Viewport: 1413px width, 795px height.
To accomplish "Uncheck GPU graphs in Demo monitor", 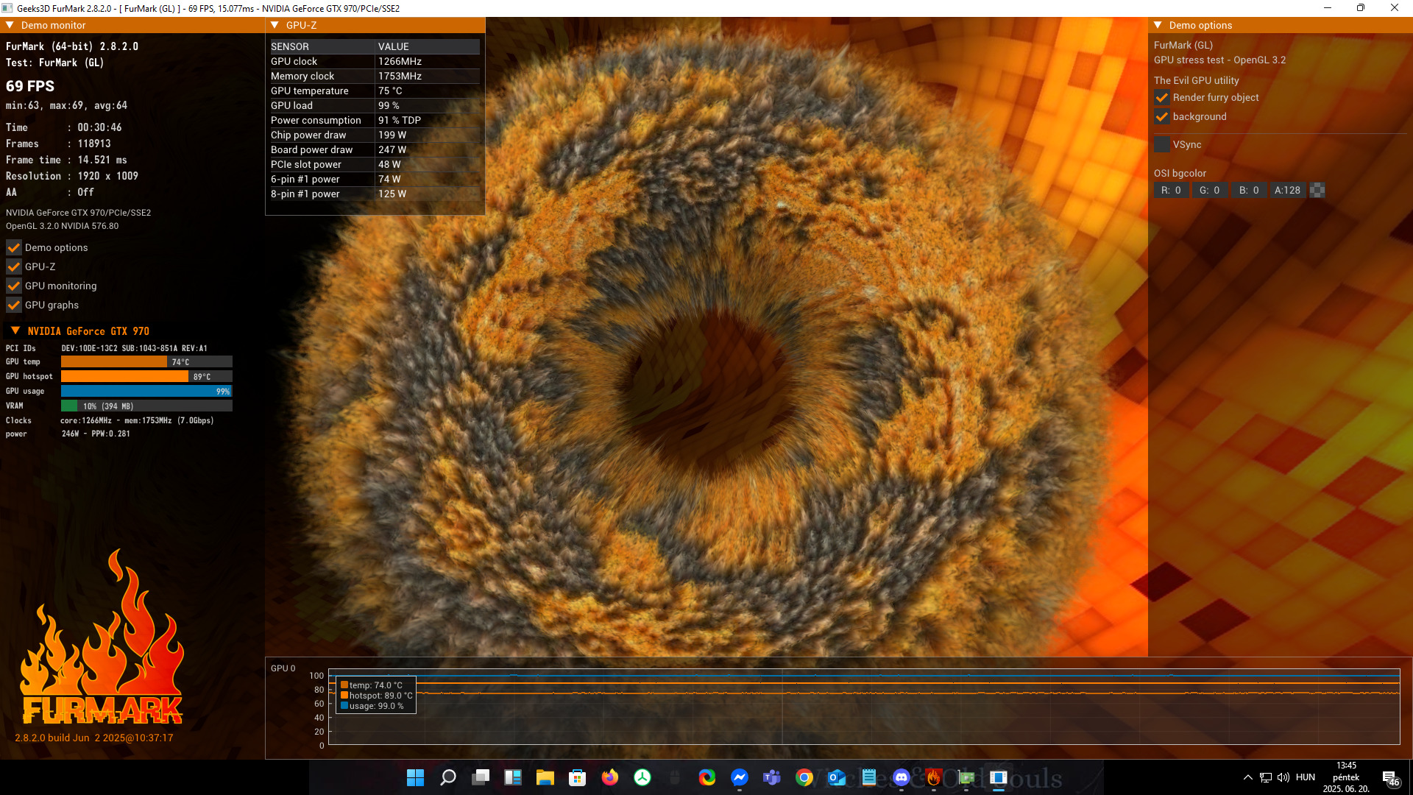I will 14,305.
